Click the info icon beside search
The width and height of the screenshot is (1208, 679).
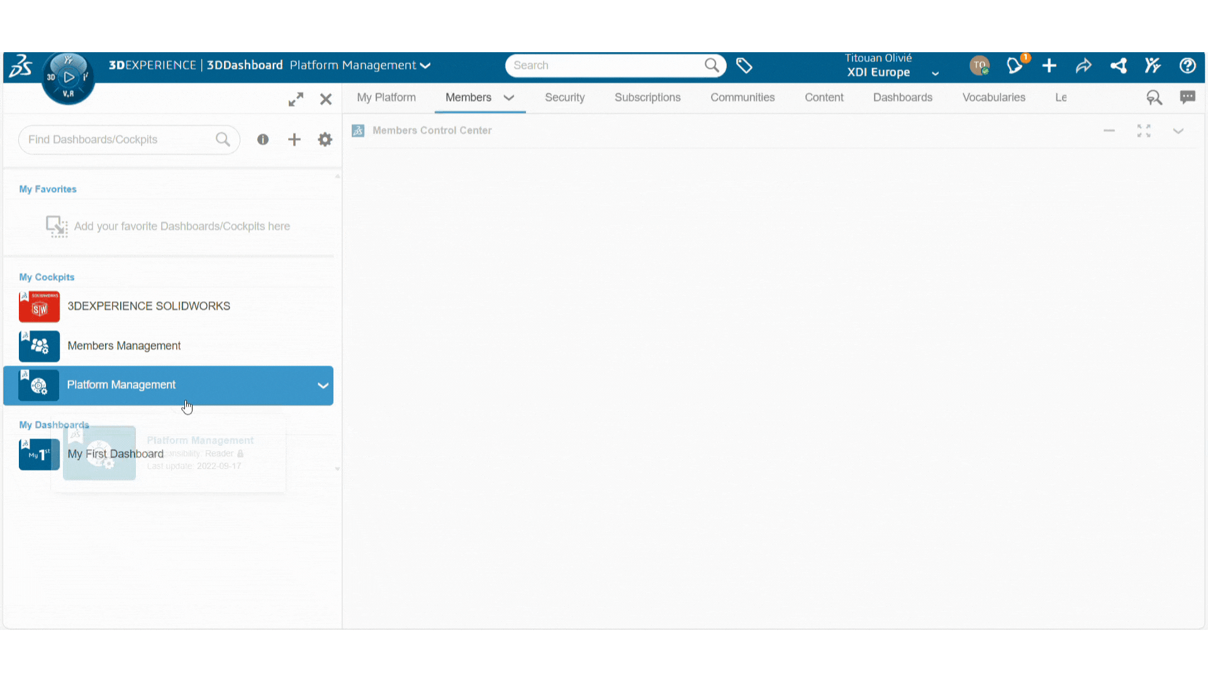click(x=263, y=140)
